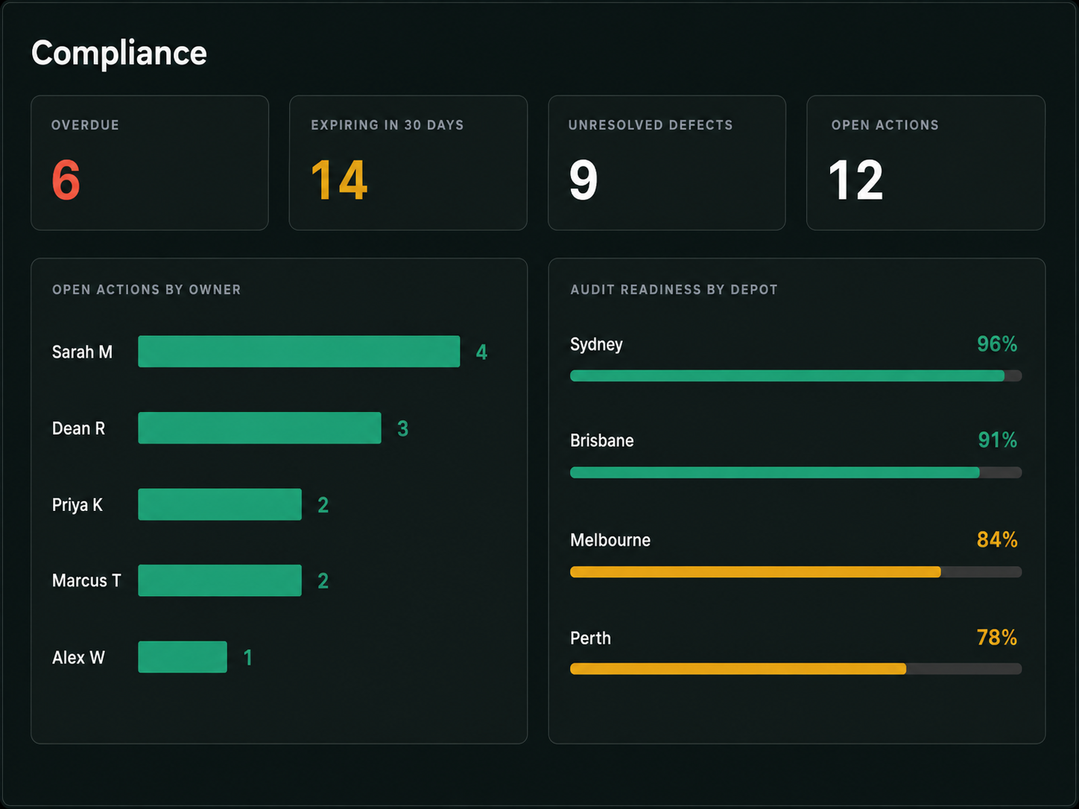Click the Brisbane depot label
This screenshot has height=809, width=1079.
click(602, 440)
